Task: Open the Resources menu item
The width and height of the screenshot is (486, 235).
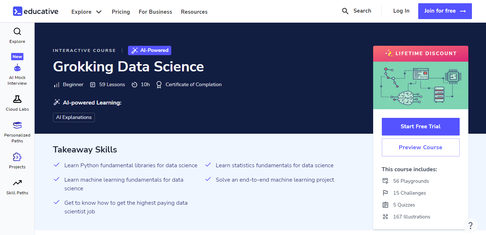Action: (x=194, y=12)
